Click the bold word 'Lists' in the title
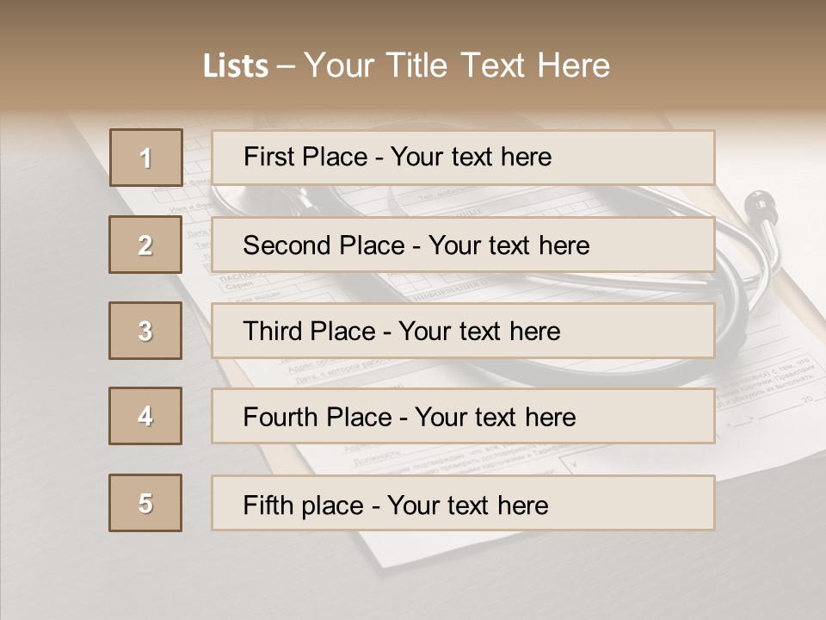Screen dimensions: 826x620 pyautogui.click(x=236, y=66)
